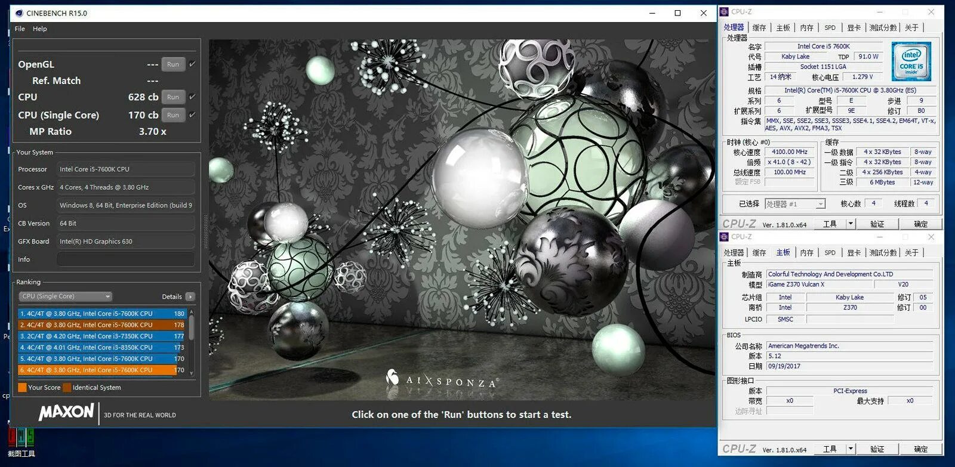Image resolution: width=955 pixels, height=467 pixels.
Task: Switch to 显卡 tab in top CPU-Z
Action: 854,27
